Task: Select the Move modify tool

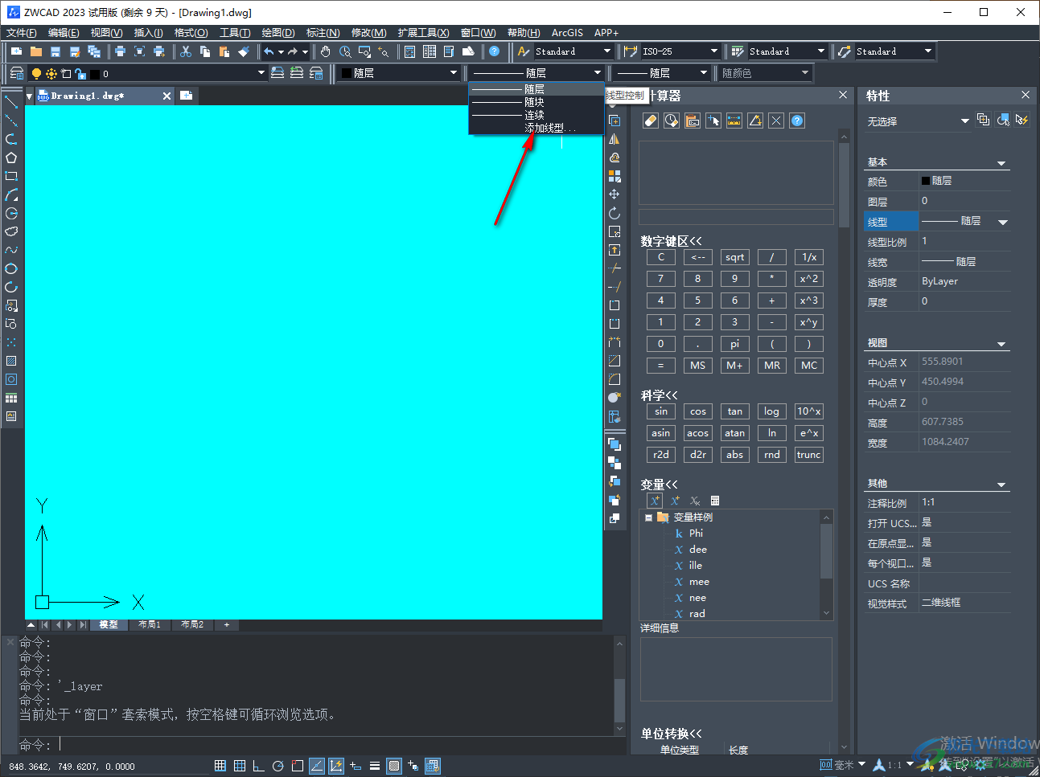Action: (x=615, y=194)
